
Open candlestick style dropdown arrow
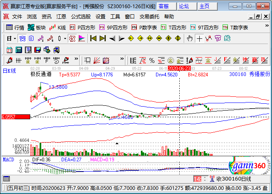65,38
